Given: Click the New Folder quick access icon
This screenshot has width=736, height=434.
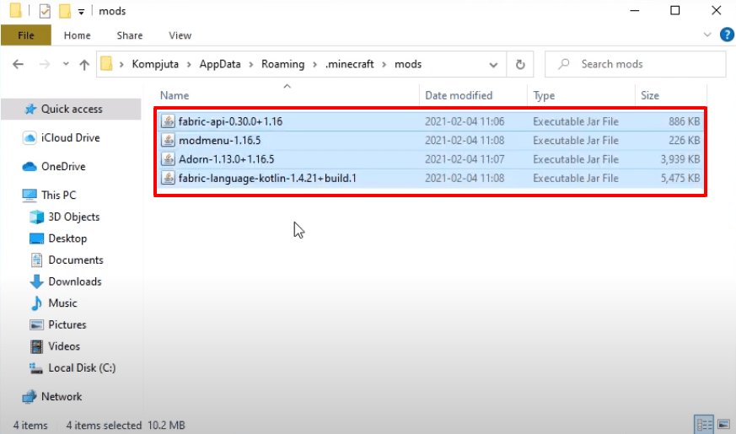Looking at the screenshot, I should tap(65, 11).
